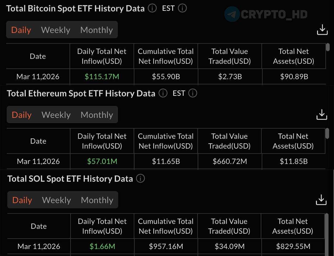Viewport: 334px width, 256px height.
Task: Switch Ethereum ETF table to Monthly view
Action: [x=97, y=115]
